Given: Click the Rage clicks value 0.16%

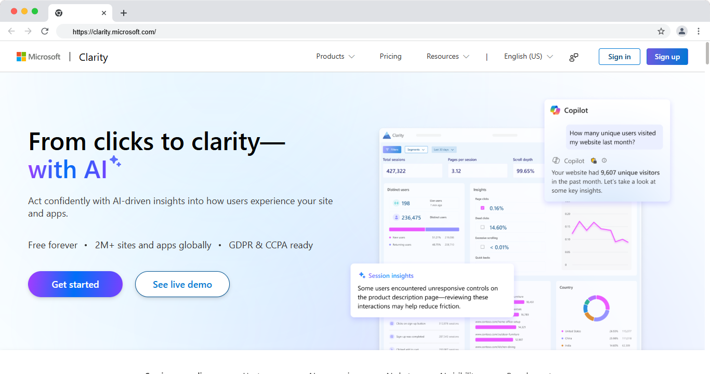Looking at the screenshot, I should tap(496, 208).
